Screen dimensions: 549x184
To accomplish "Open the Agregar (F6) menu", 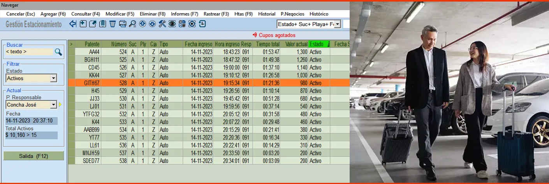I will point(53,14).
